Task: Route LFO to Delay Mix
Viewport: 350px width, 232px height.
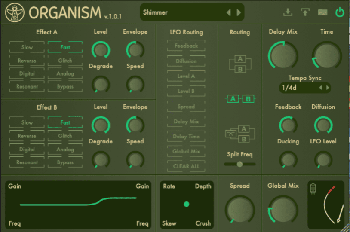Action: point(186,121)
